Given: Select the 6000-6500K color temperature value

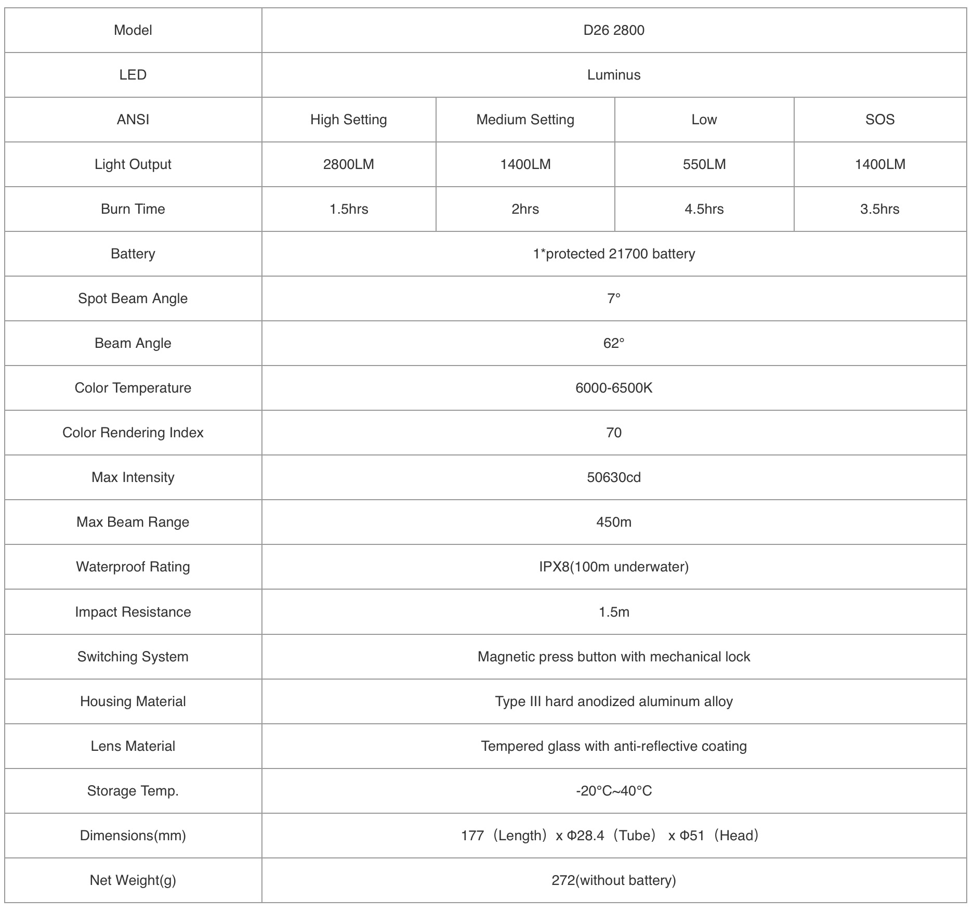Looking at the screenshot, I should tap(613, 388).
